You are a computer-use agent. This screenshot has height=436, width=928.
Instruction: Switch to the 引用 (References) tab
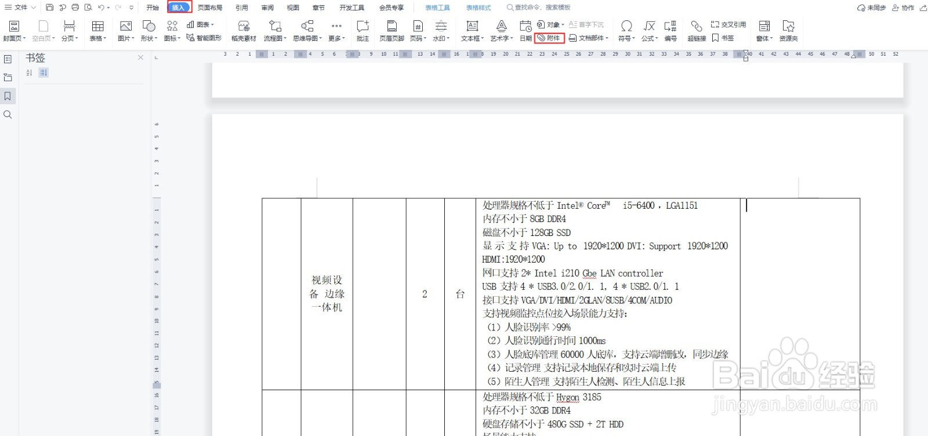(242, 8)
